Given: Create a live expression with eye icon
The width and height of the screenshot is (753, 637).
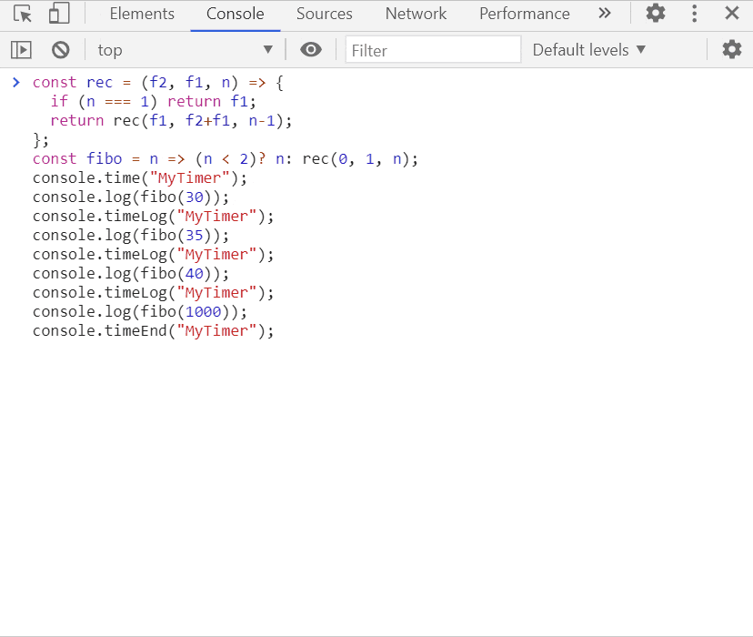Looking at the screenshot, I should (311, 49).
